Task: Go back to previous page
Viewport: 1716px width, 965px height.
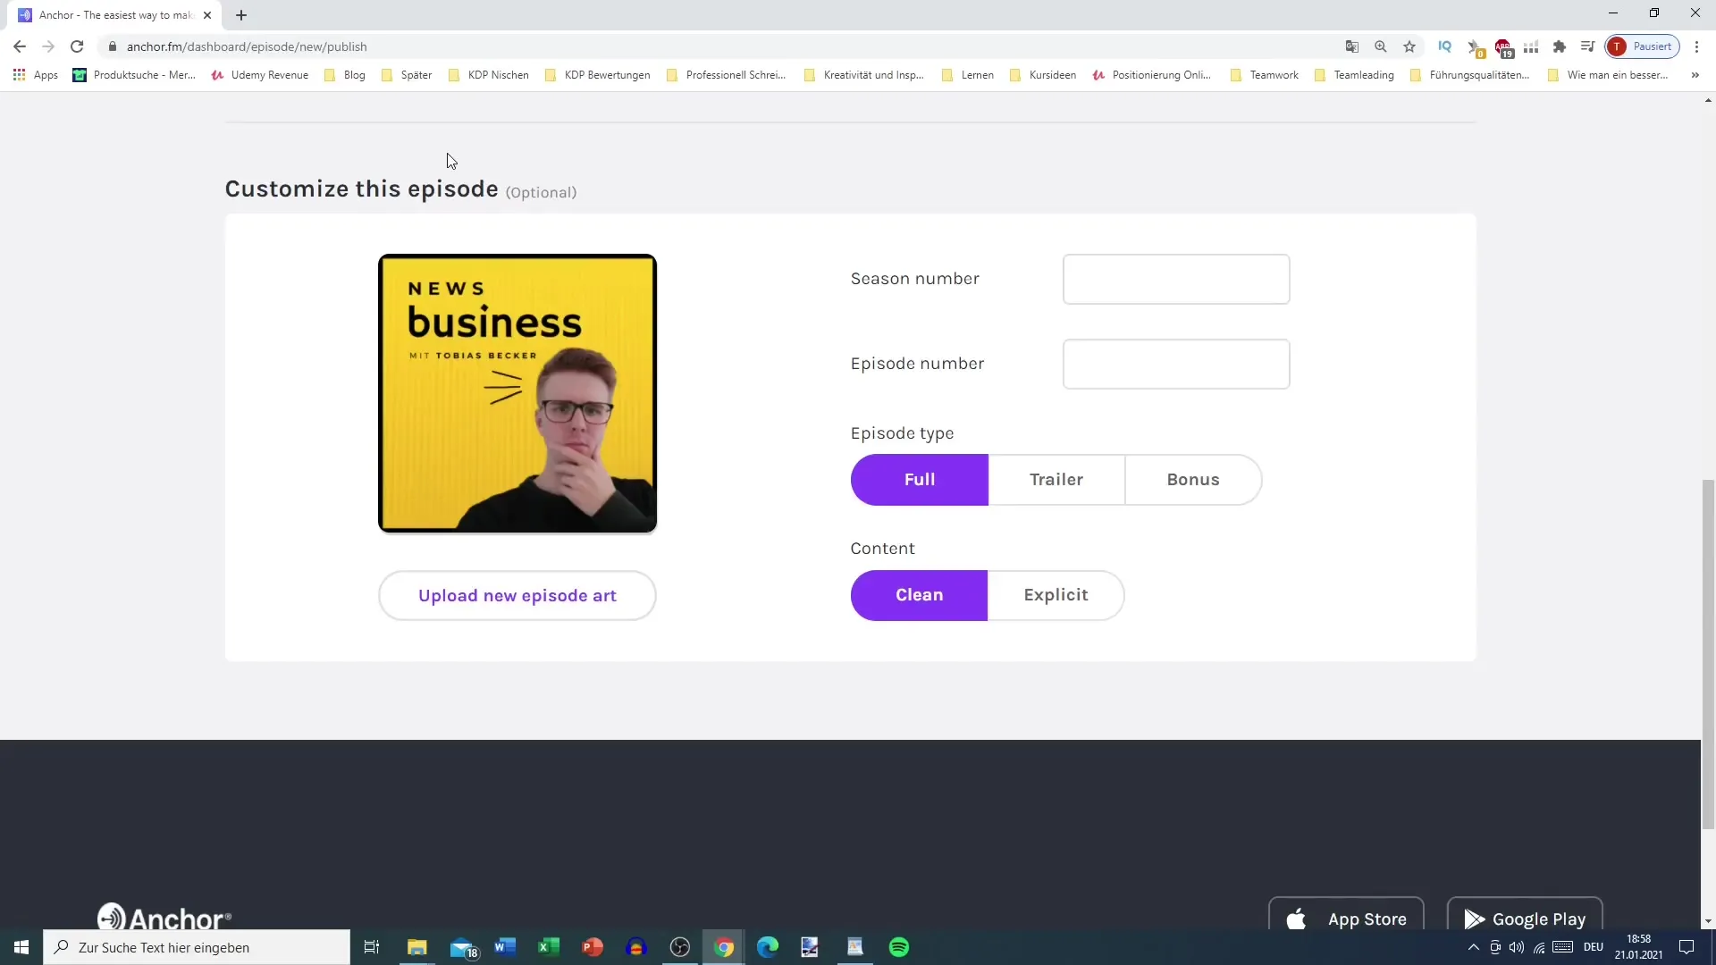Action: coord(20,46)
